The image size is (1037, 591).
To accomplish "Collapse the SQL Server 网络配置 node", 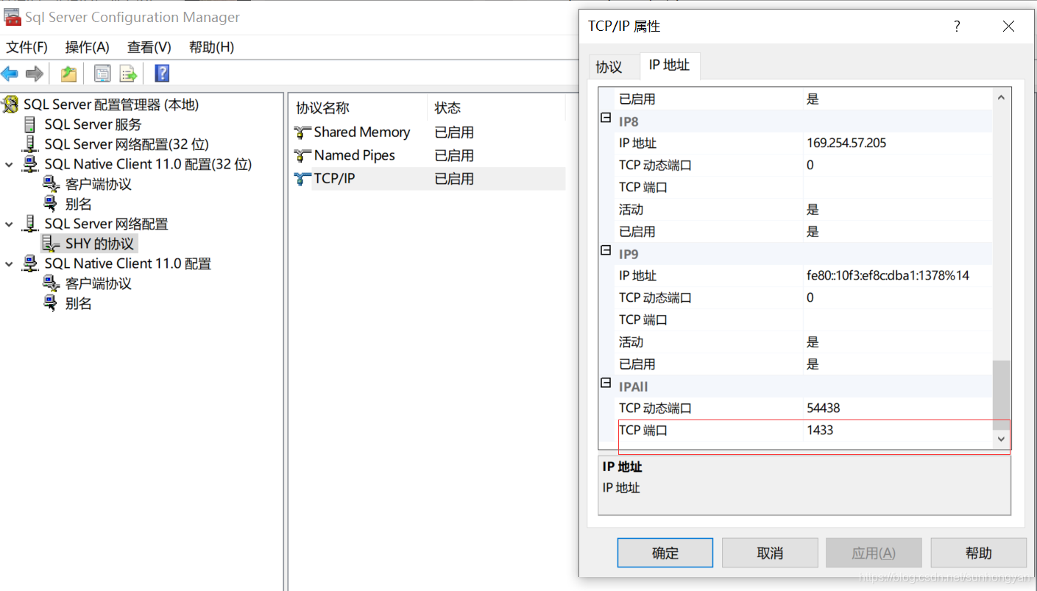I will tap(9, 224).
